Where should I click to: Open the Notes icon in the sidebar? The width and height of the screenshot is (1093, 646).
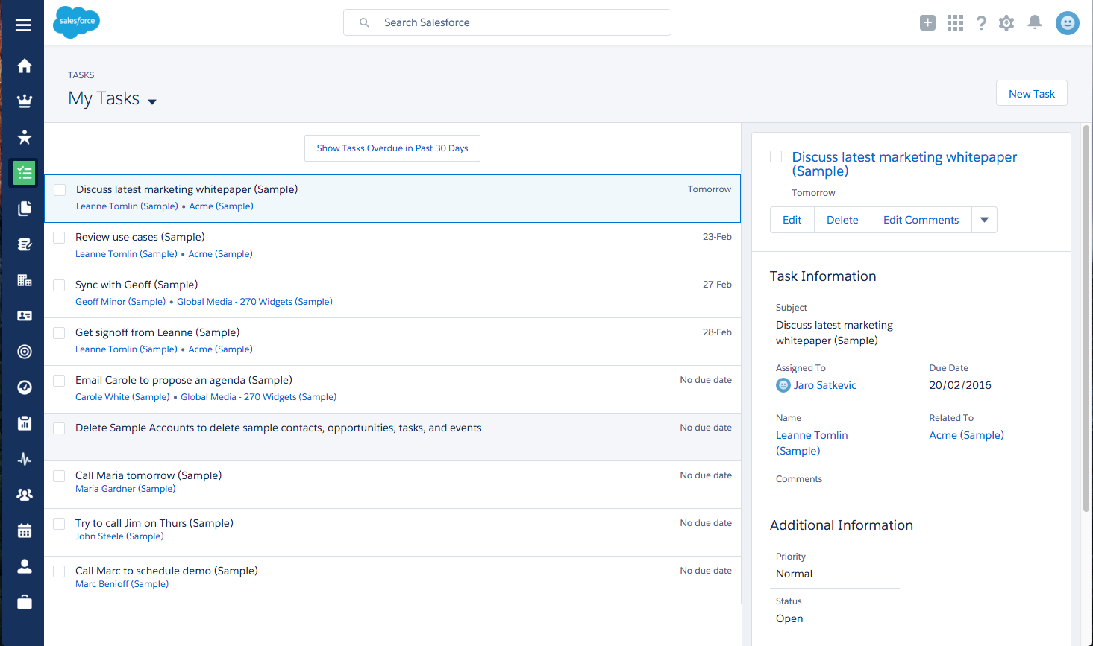(x=25, y=244)
